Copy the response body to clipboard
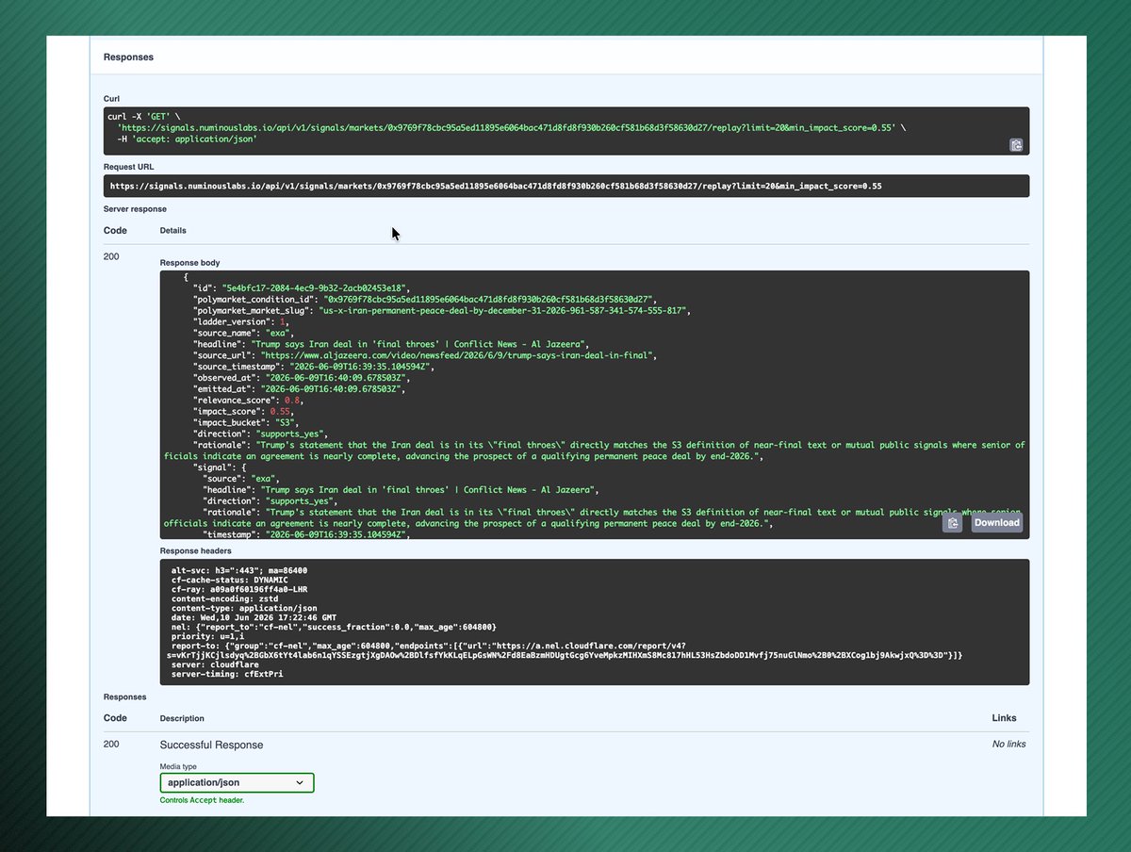The image size is (1131, 852). [952, 523]
